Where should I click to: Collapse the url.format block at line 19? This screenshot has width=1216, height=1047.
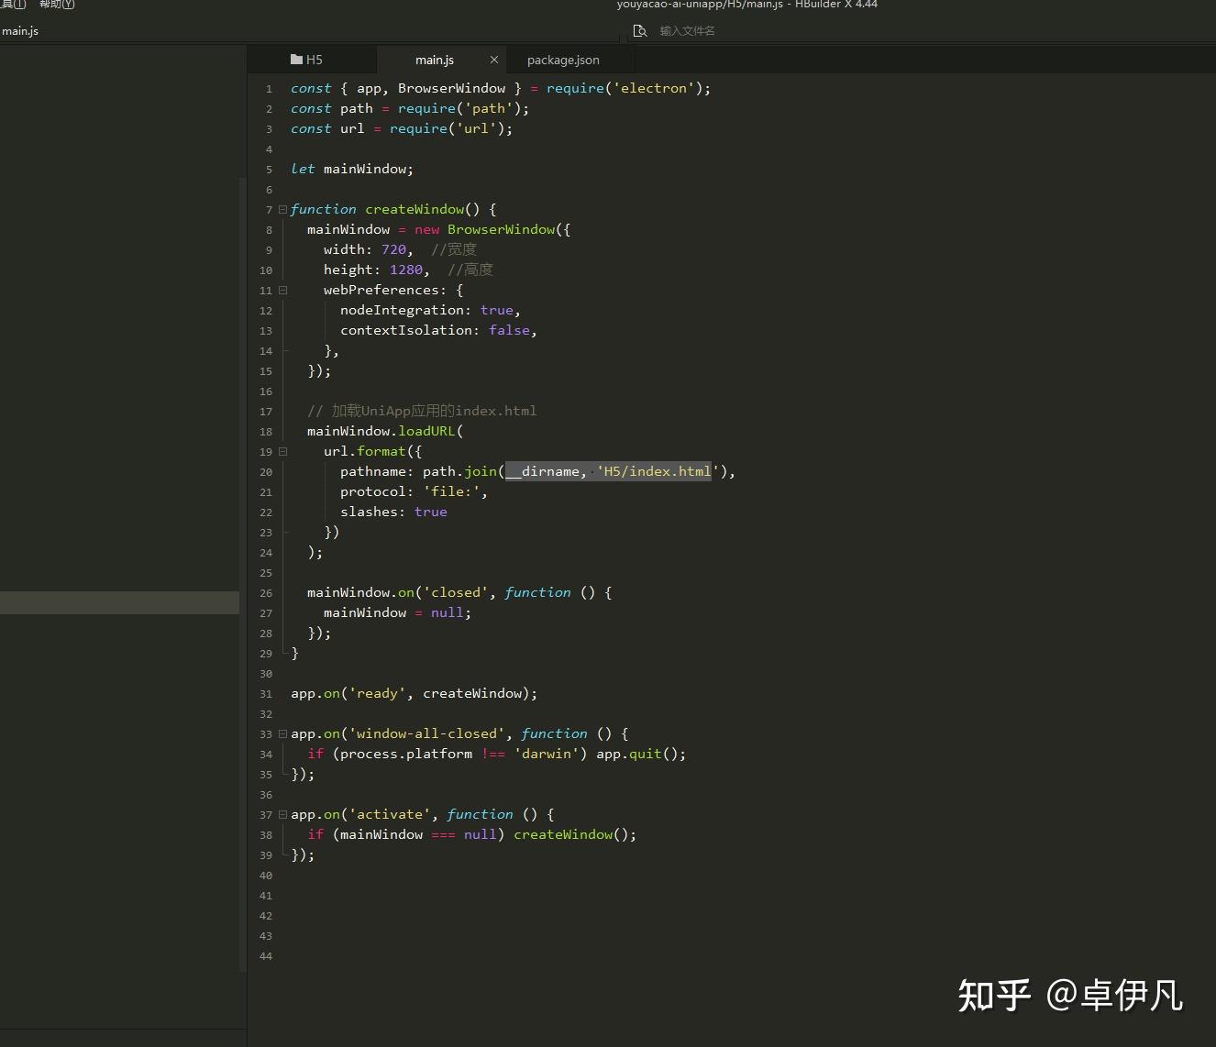pyautogui.click(x=282, y=451)
